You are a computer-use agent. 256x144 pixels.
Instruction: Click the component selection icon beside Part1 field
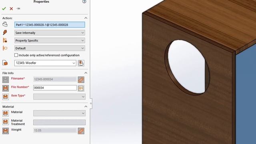pos(5,24)
